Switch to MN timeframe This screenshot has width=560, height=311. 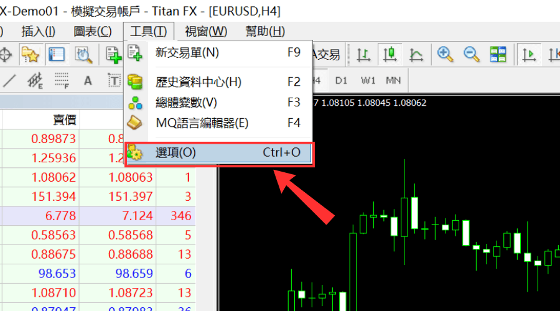[393, 81]
